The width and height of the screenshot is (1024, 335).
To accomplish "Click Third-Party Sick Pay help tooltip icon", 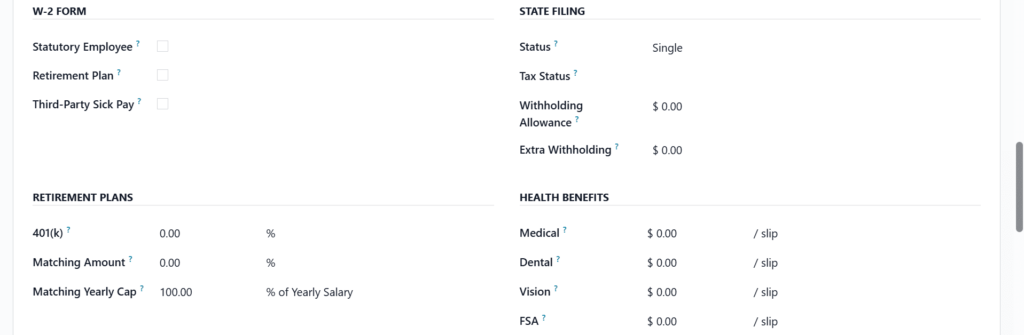I will [139, 101].
